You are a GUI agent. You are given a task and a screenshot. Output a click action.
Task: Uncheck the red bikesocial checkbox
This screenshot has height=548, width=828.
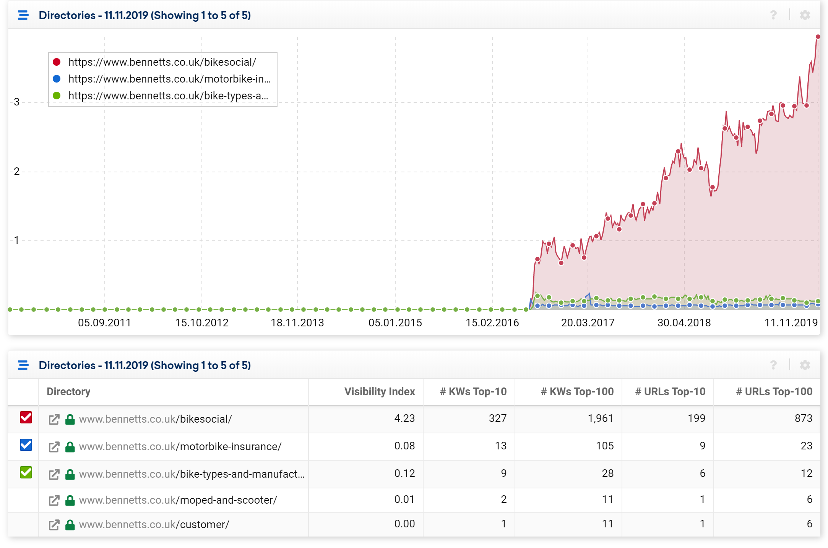(26, 418)
